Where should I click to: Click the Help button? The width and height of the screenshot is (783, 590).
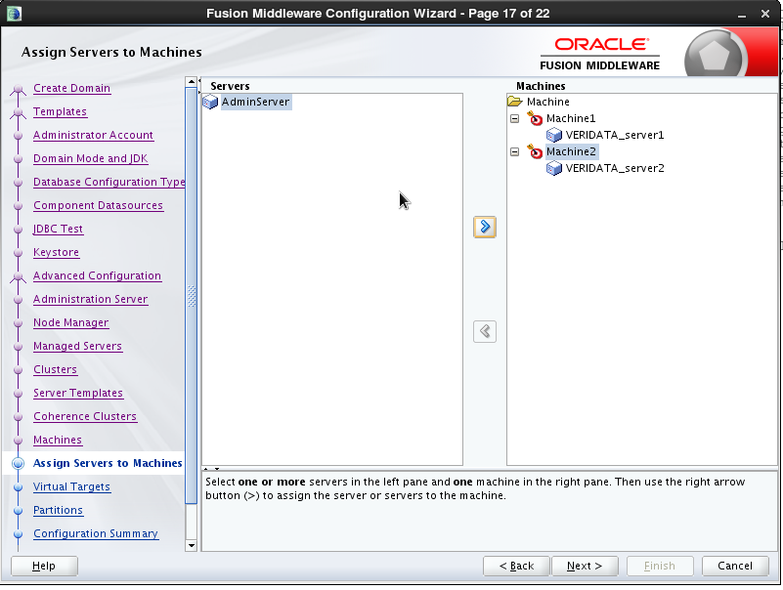[x=44, y=566]
